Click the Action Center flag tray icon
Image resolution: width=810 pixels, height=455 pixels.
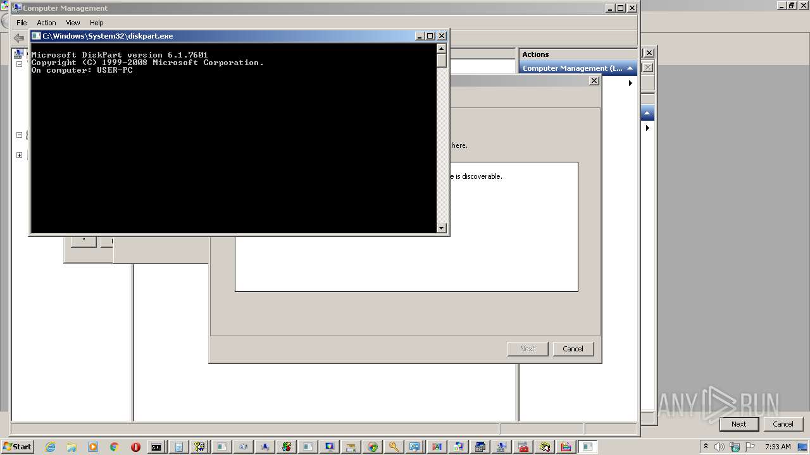pyautogui.click(x=751, y=447)
